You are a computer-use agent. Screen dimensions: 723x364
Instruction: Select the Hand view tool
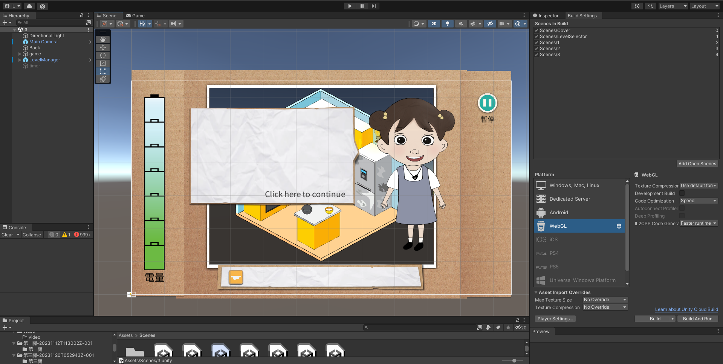(103, 40)
